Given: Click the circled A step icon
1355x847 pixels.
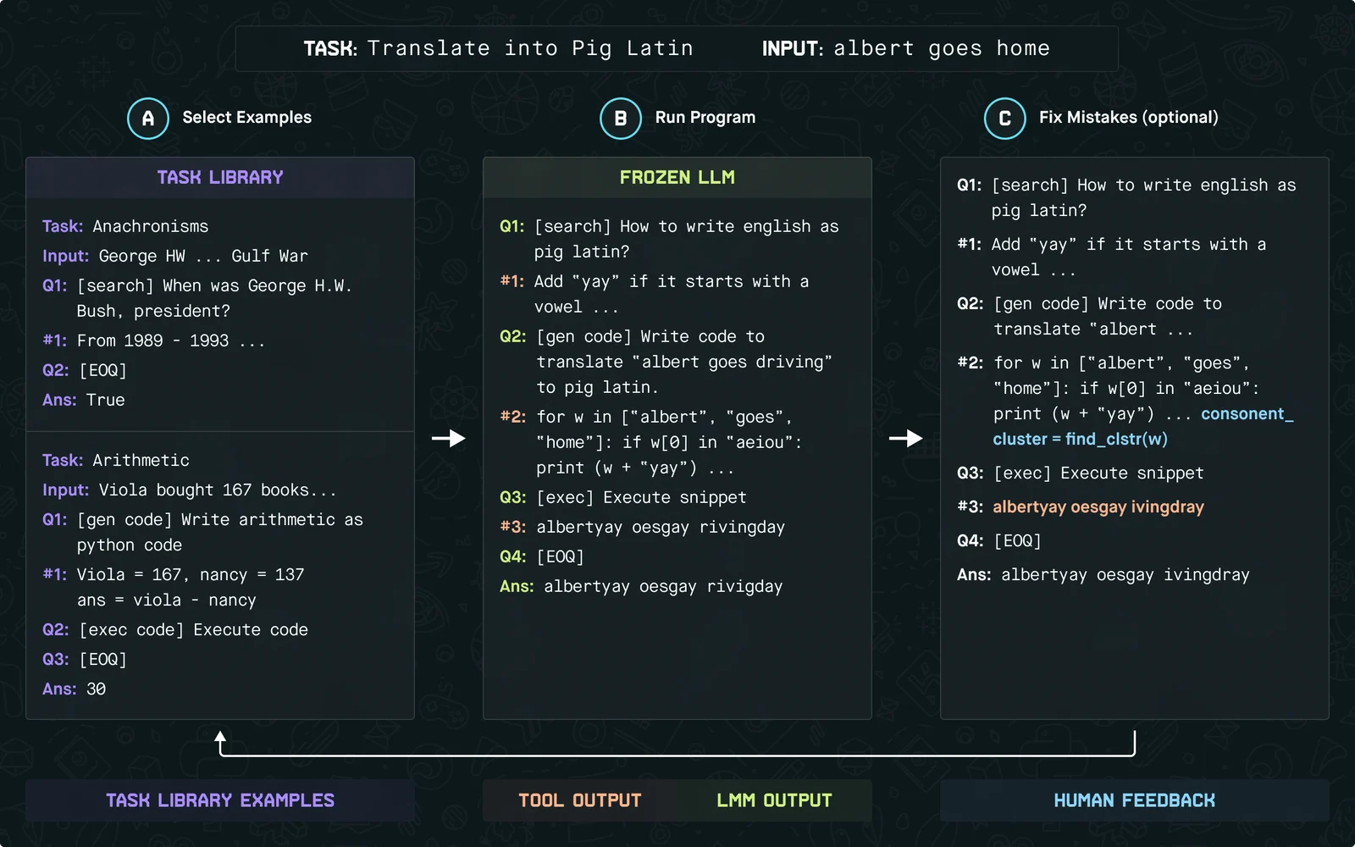Looking at the screenshot, I should [x=148, y=118].
